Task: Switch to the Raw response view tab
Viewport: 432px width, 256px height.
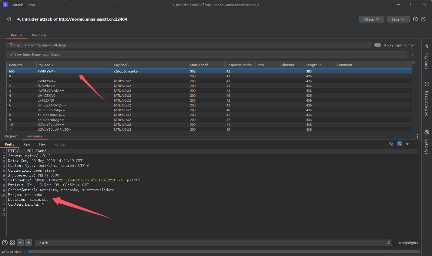Action: pos(27,144)
